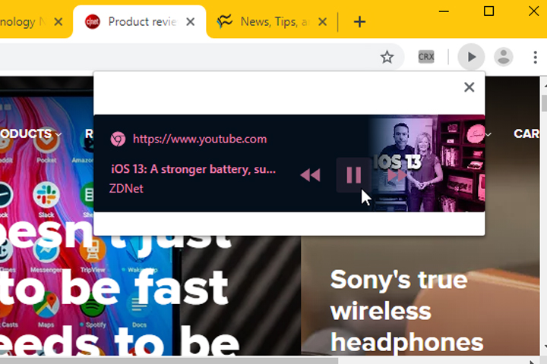Skip forward with the seek forward button

[397, 175]
